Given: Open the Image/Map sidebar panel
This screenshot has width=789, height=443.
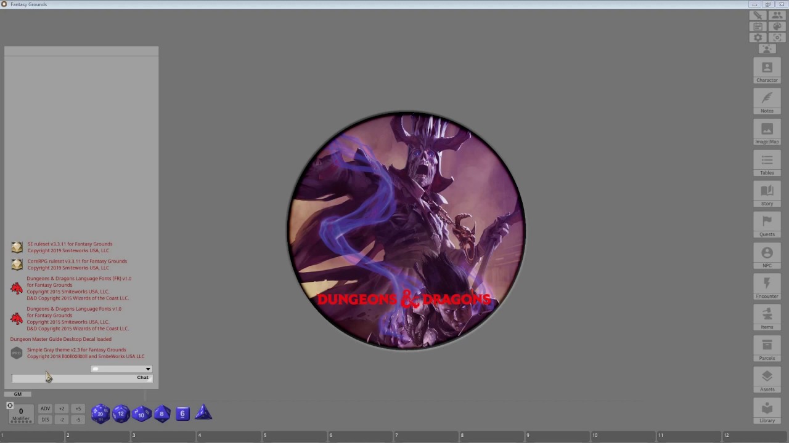Looking at the screenshot, I should pos(767,132).
